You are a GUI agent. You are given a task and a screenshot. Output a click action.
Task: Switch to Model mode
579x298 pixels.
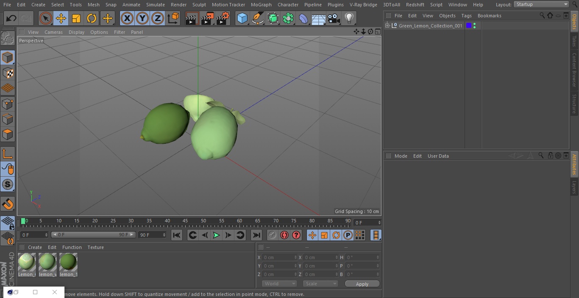click(8, 57)
